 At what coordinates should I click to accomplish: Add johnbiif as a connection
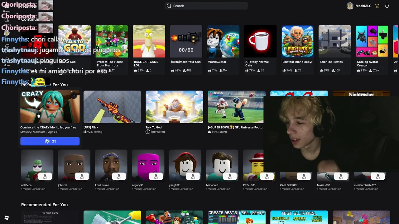[x=82, y=176]
